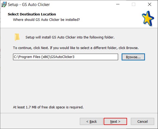Image resolution: width=158 pixels, height=129 pixels.
Task: Go to the previous step with Back
Action: pyautogui.click(x=91, y=121)
